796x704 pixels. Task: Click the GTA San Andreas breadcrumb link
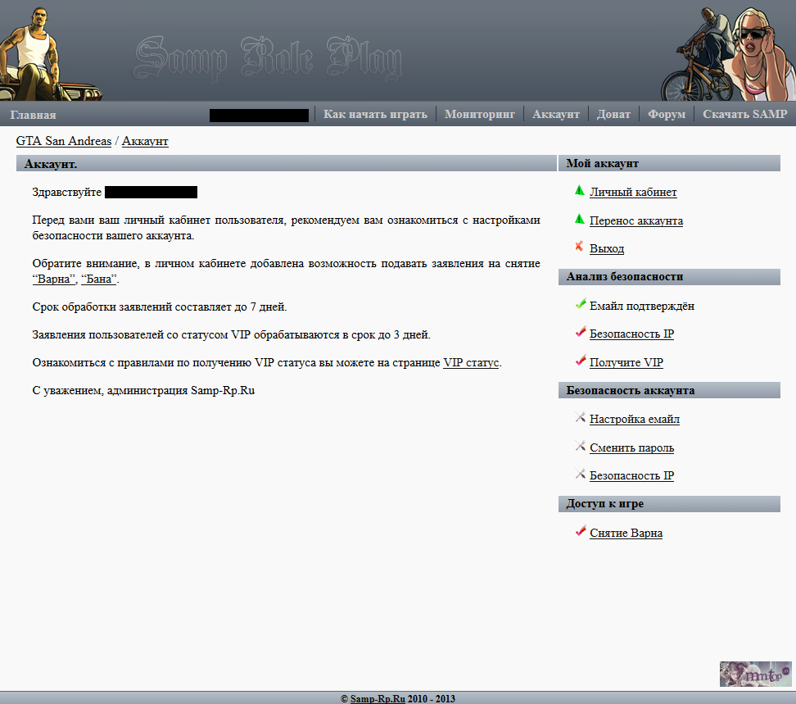[64, 141]
